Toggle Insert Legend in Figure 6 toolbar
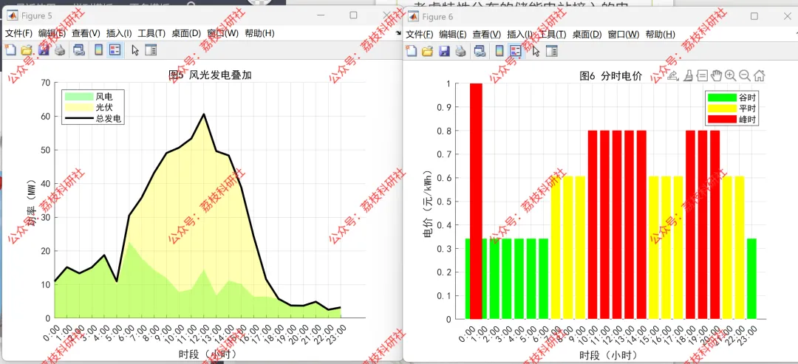Image resolution: width=798 pixels, height=364 pixels. point(516,51)
